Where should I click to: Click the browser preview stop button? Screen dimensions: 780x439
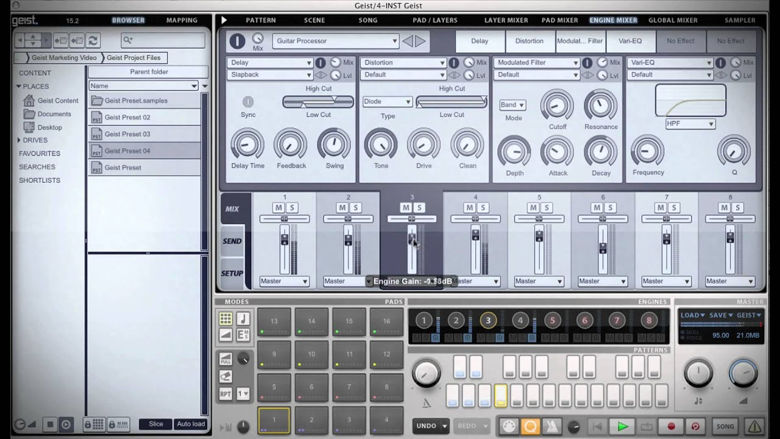pos(51,424)
